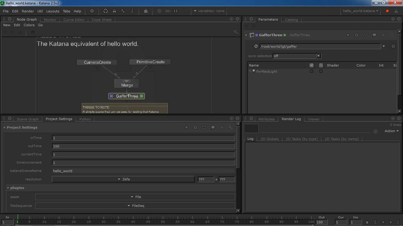Toggle Mute checkbox for PxrRectLight
The image size is (403, 226).
(x=312, y=71)
